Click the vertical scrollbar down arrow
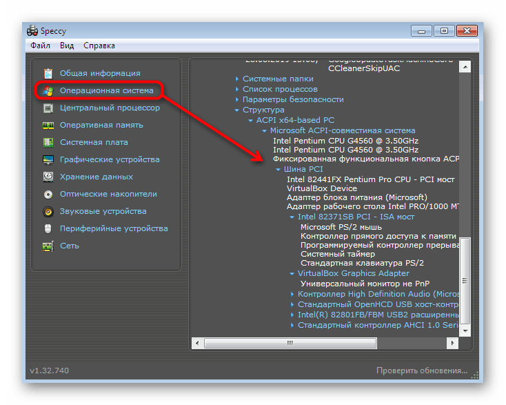This screenshot has width=506, height=405. pyautogui.click(x=465, y=330)
